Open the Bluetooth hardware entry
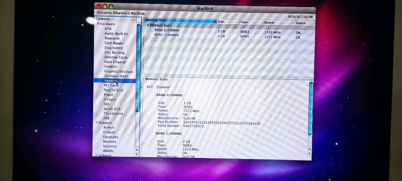 coord(112,38)
